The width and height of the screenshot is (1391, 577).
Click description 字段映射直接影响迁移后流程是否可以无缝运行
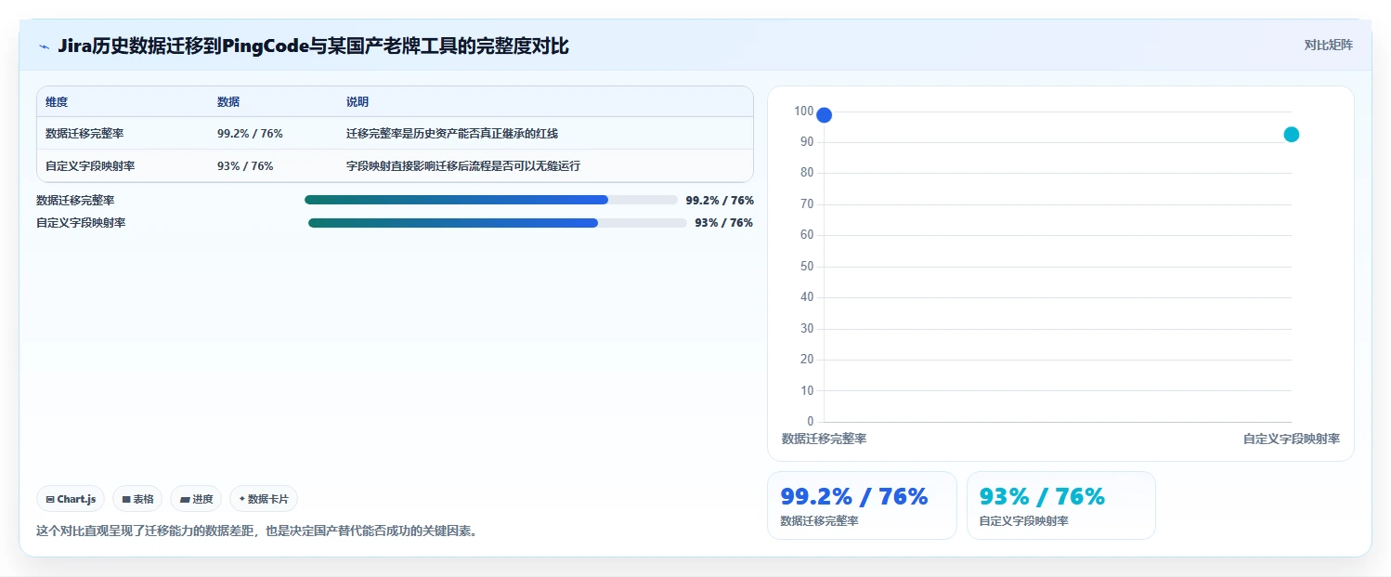pyautogui.click(x=463, y=166)
